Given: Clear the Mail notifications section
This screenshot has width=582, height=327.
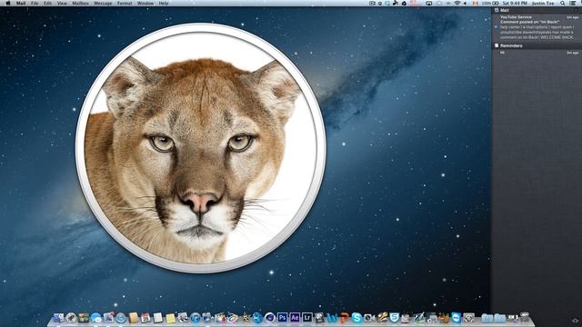Looking at the screenshot, I should [577, 10].
